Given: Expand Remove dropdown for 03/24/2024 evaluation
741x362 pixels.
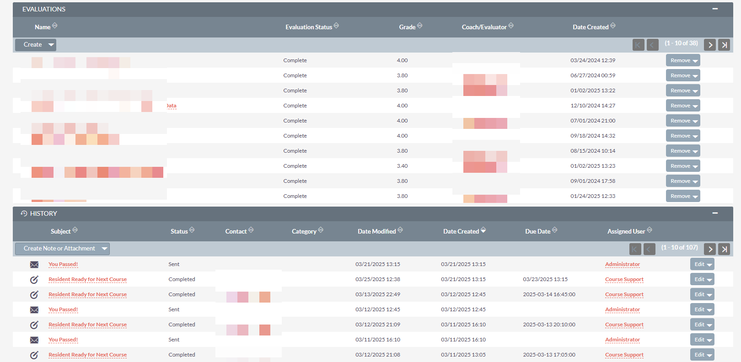Looking at the screenshot, I should pyautogui.click(x=695, y=61).
